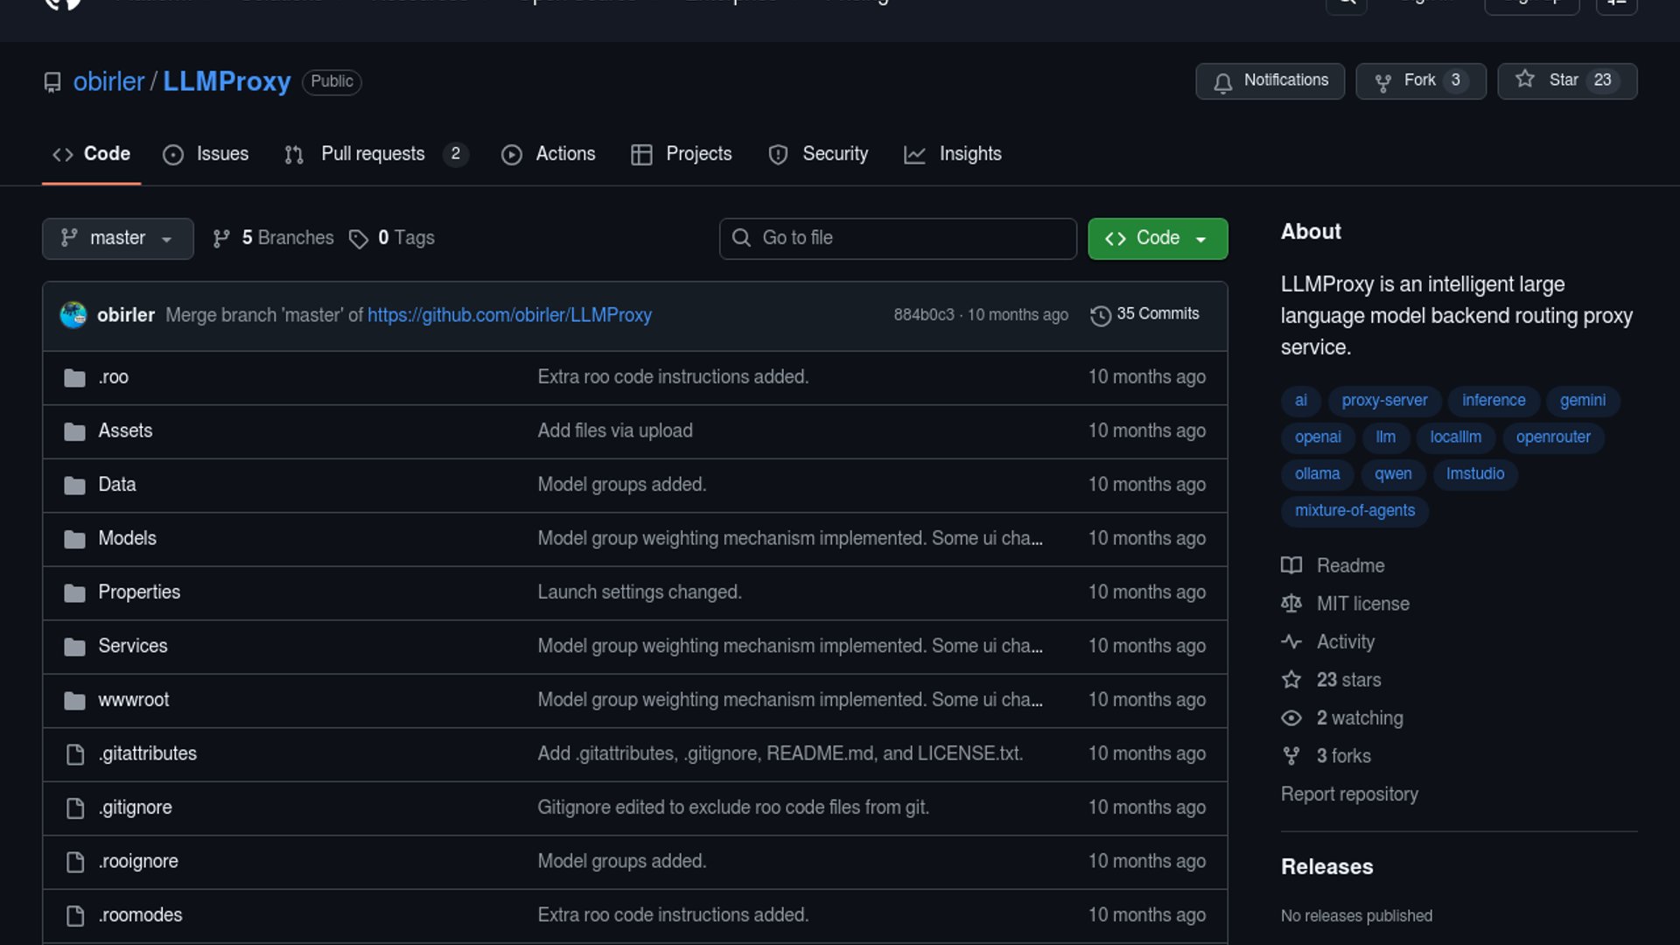Viewport: 1680px width, 945px height.
Task: Open the github.com/obirler/LLMProxy commit link
Action: (509, 315)
